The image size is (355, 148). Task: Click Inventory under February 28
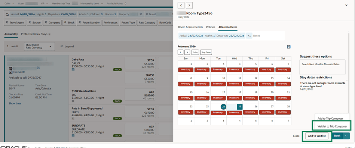click(282, 112)
